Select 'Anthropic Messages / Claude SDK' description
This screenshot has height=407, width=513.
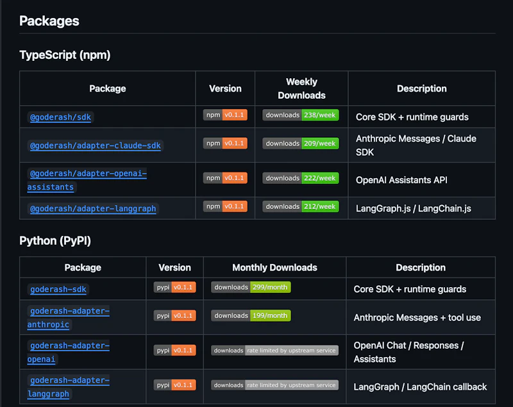(x=416, y=145)
